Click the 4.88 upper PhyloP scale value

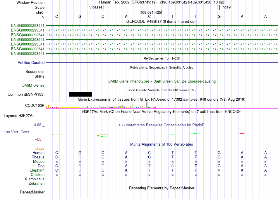(x=37, y=125)
